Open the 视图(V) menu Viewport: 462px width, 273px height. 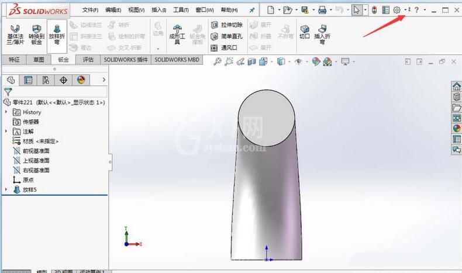coord(136,10)
